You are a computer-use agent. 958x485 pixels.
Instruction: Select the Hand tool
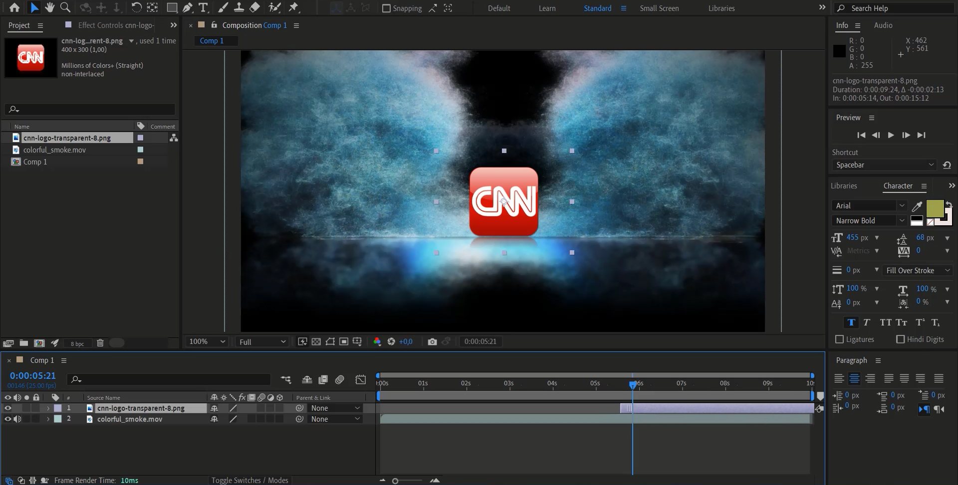(49, 7)
